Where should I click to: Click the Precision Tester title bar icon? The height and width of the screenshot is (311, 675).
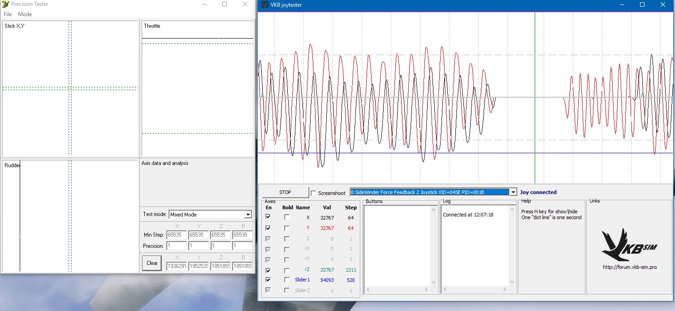click(x=5, y=4)
